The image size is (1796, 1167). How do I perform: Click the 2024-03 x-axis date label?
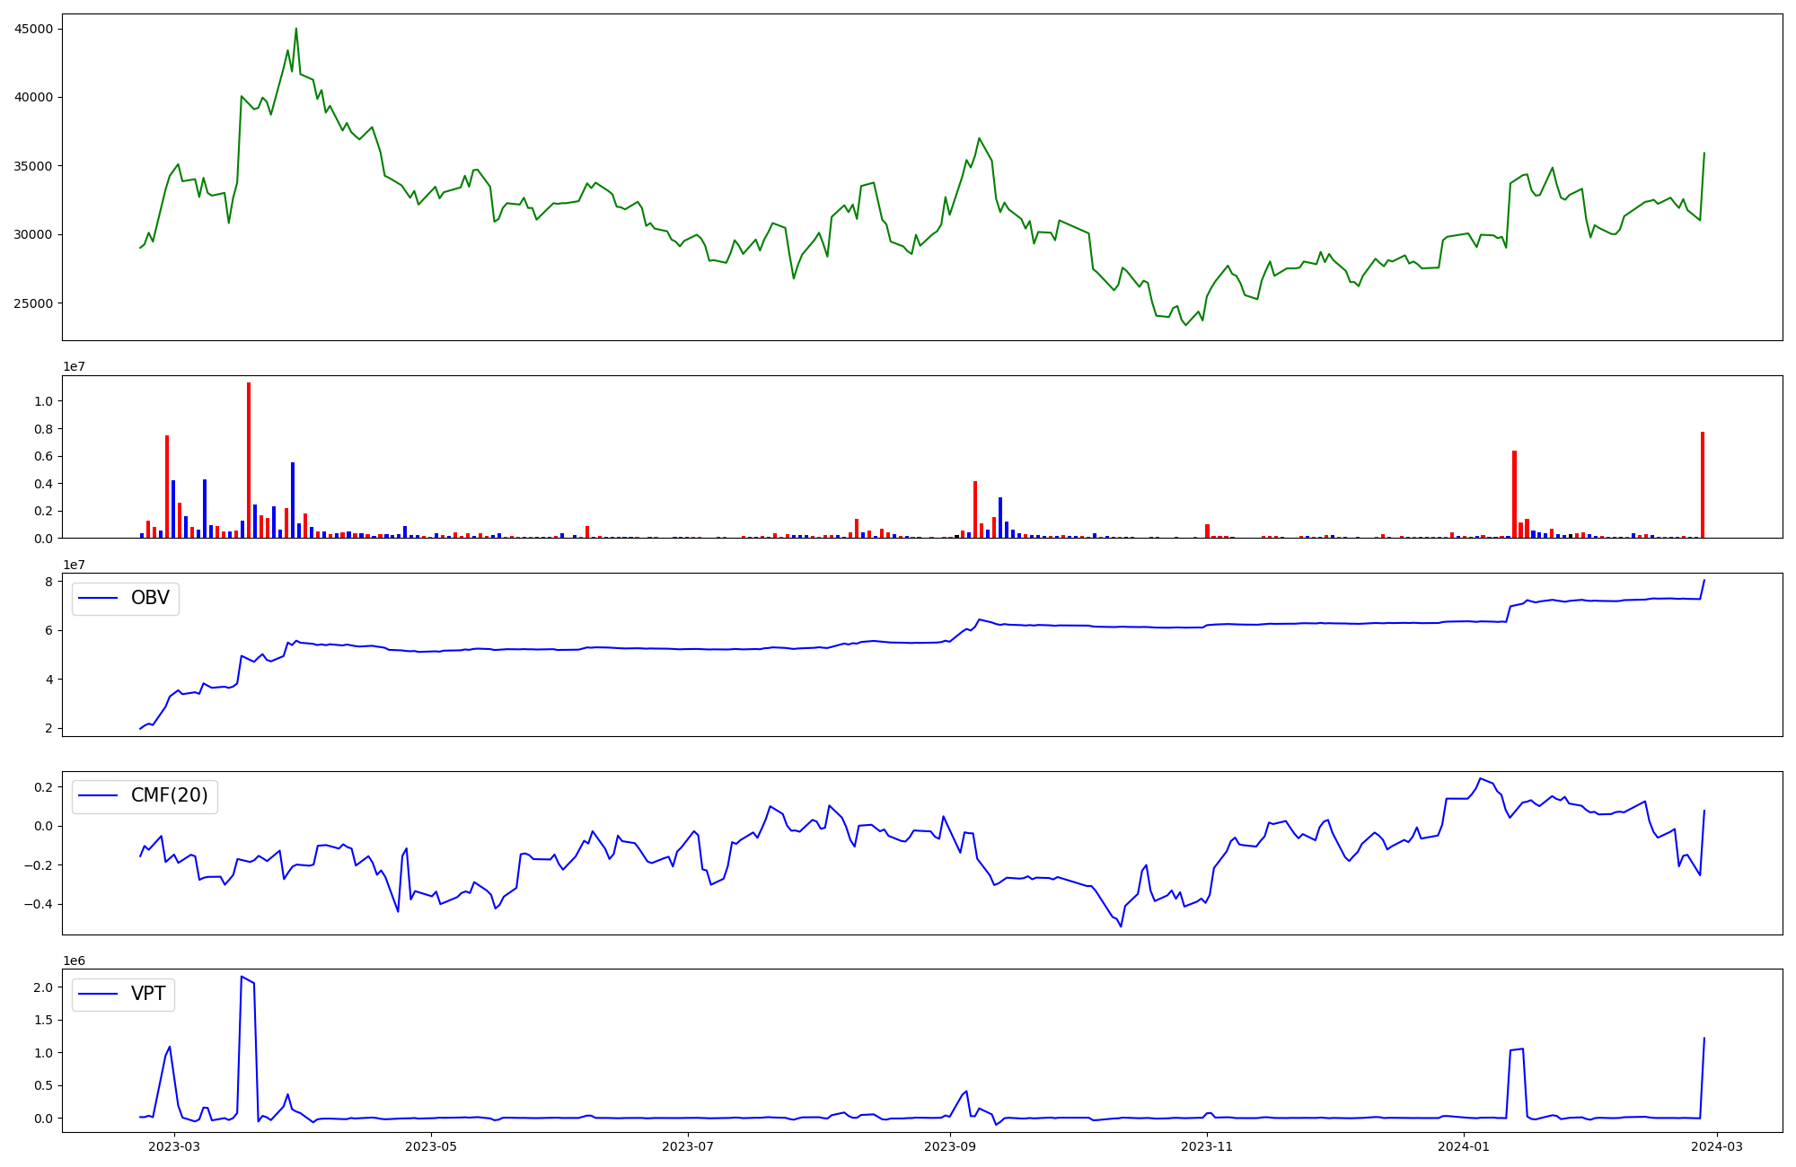[x=1717, y=1146]
